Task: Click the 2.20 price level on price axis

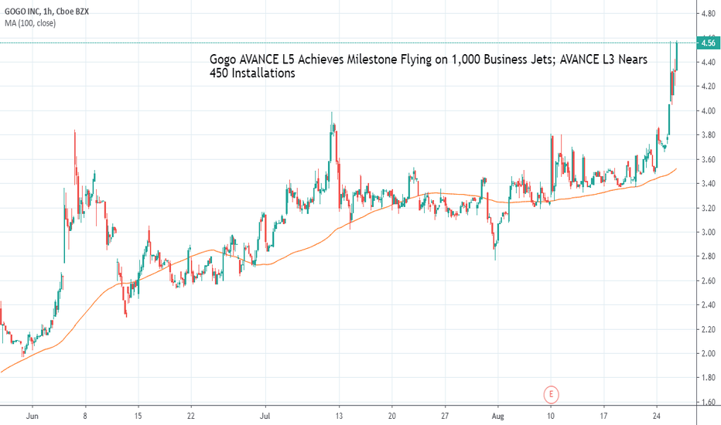Action: [708, 329]
